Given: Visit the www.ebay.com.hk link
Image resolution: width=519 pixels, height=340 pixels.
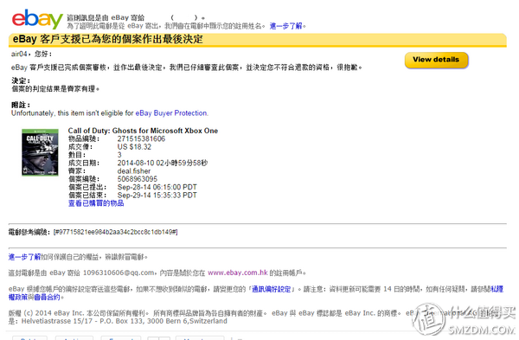Looking at the screenshot, I should 238,273.
